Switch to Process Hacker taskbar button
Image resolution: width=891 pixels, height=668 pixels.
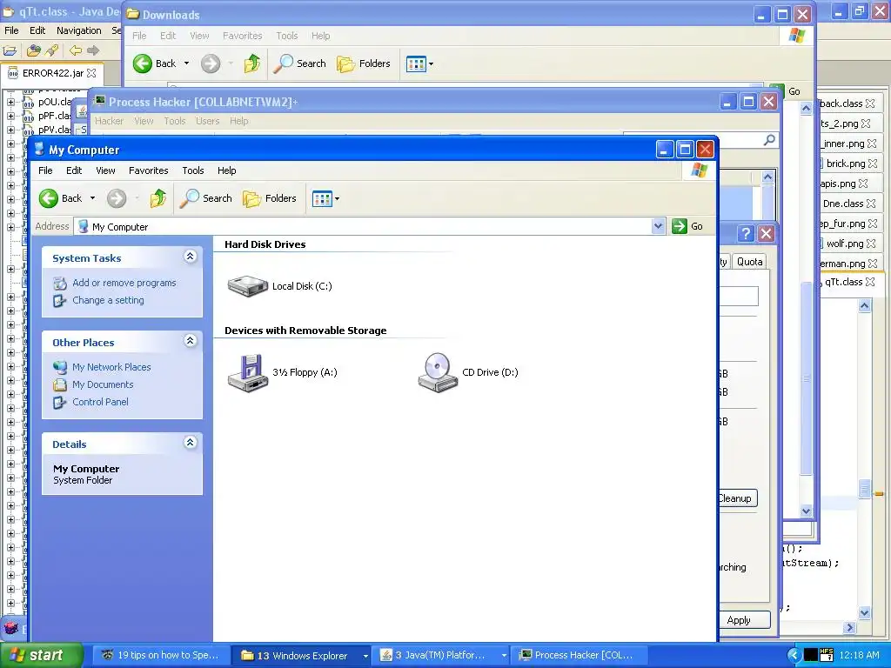[x=580, y=656]
